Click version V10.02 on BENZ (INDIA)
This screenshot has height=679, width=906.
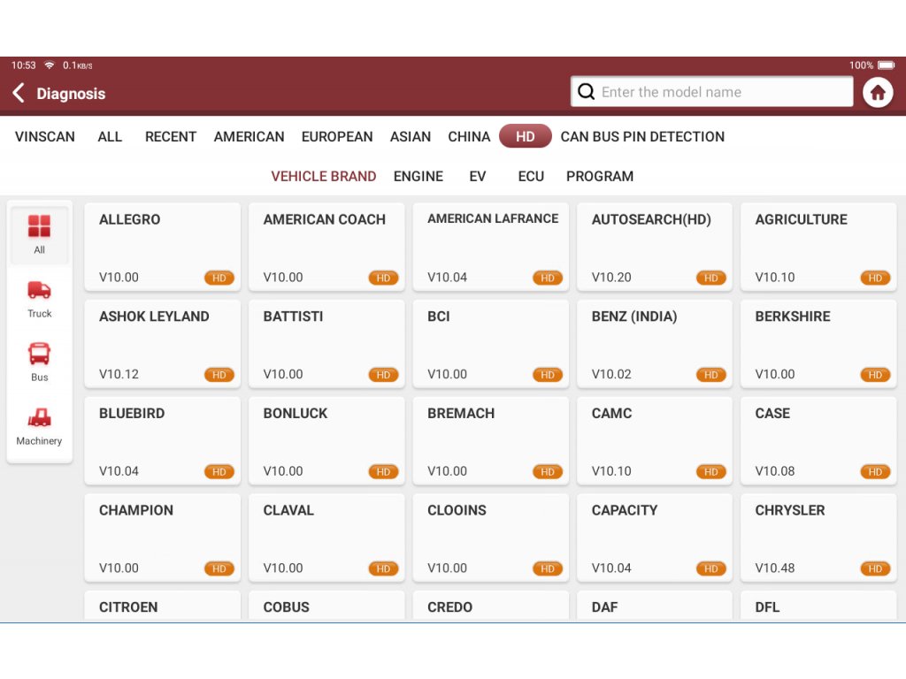(611, 375)
